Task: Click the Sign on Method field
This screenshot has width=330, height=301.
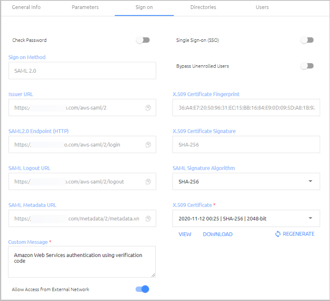Action: (82, 71)
